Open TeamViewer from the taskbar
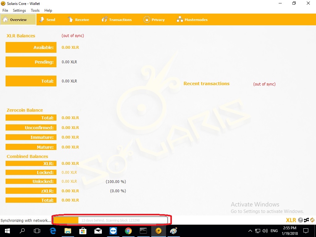The image size is (316, 237). tap(113, 231)
